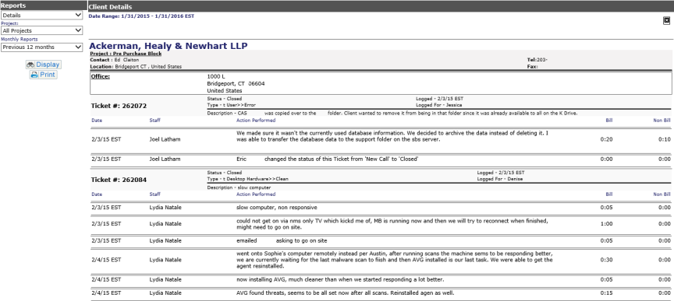The image size is (674, 301).
Task: Click the 0:20 bill value
Action: click(606, 139)
